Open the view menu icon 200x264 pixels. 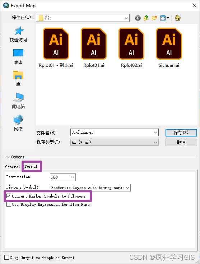click(x=164, y=18)
